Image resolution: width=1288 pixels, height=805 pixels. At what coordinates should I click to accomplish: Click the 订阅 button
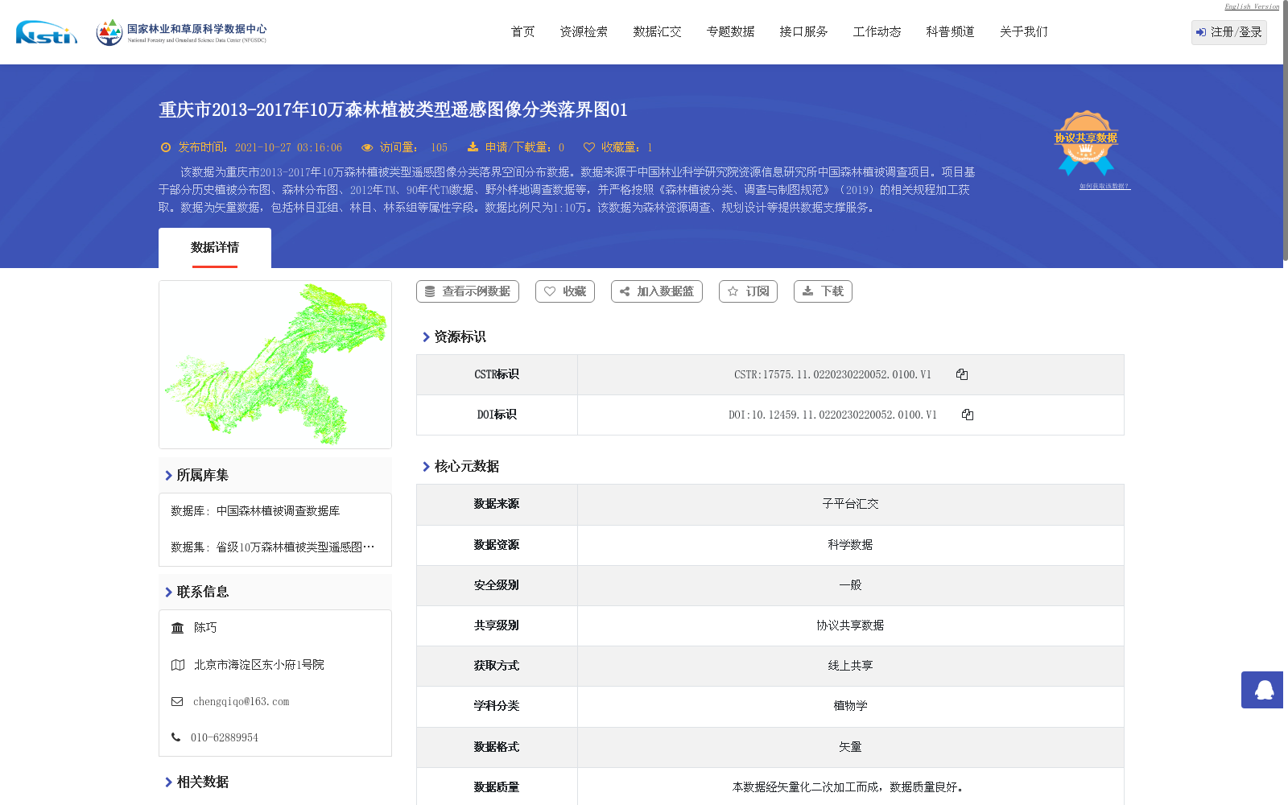(x=748, y=291)
